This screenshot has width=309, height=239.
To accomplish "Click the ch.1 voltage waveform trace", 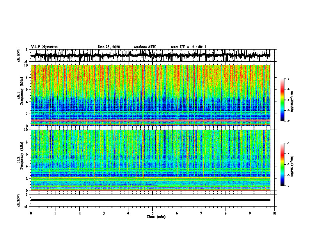I will click(150, 55).
